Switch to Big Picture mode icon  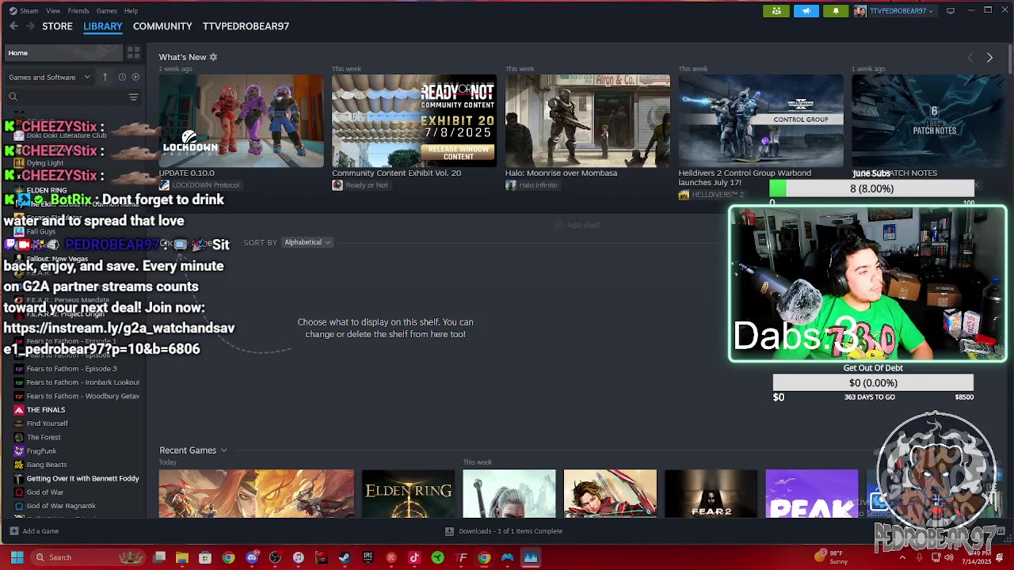951,11
